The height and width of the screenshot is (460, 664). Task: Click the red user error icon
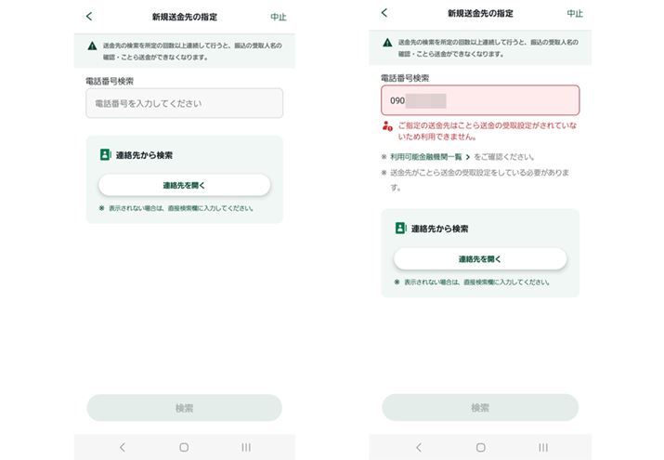click(387, 125)
